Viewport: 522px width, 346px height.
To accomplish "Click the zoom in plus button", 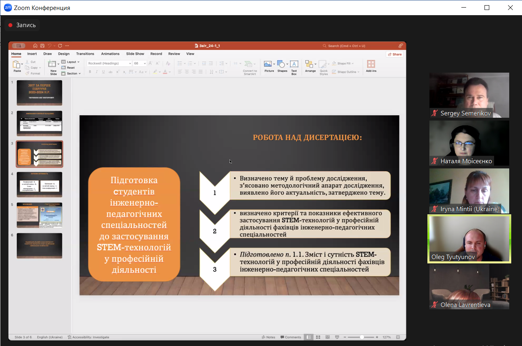I will pos(377,337).
